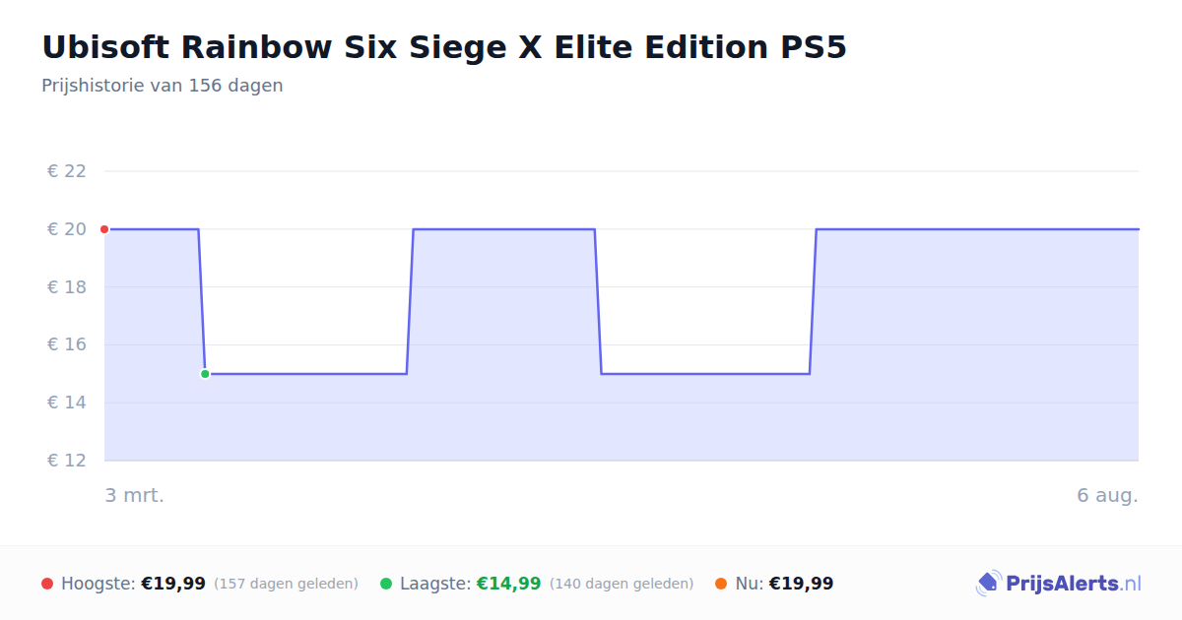
Task: Click the € 14 axis label
Action: pyautogui.click(x=67, y=403)
